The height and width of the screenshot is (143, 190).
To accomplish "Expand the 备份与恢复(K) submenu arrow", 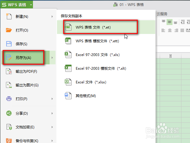I will [52, 141].
